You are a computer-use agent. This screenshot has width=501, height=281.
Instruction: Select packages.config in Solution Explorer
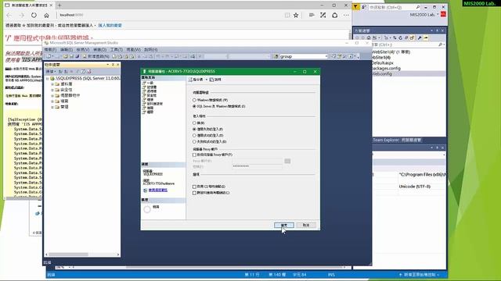386,68
